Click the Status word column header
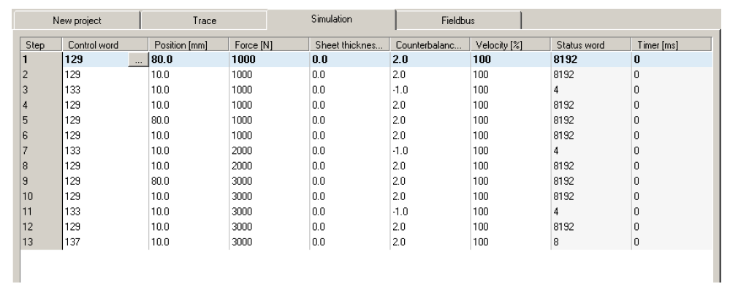The width and height of the screenshot is (730, 292). pos(591,45)
